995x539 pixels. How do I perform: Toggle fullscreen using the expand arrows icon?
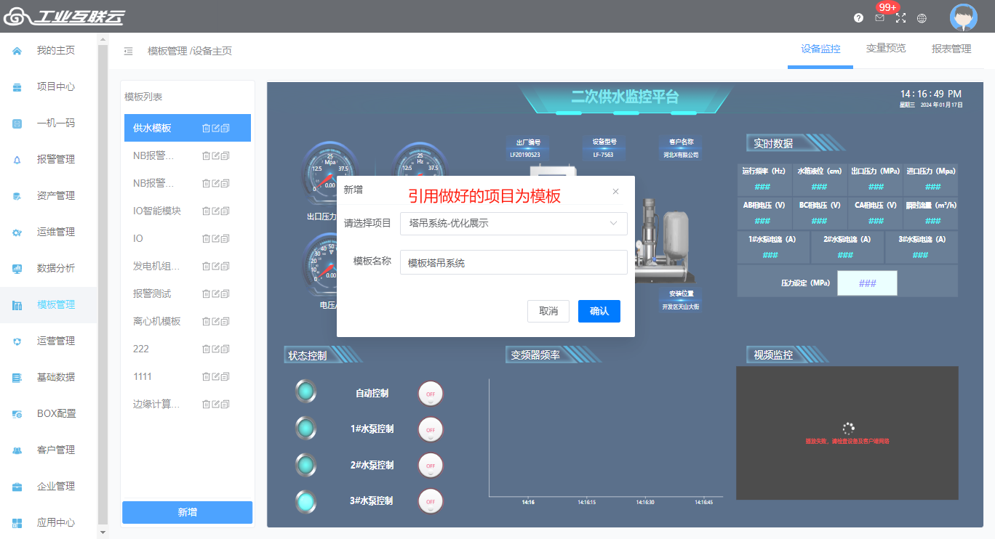(x=900, y=18)
